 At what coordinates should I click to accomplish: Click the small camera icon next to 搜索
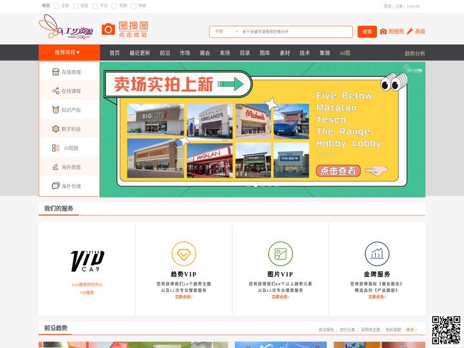click(383, 32)
